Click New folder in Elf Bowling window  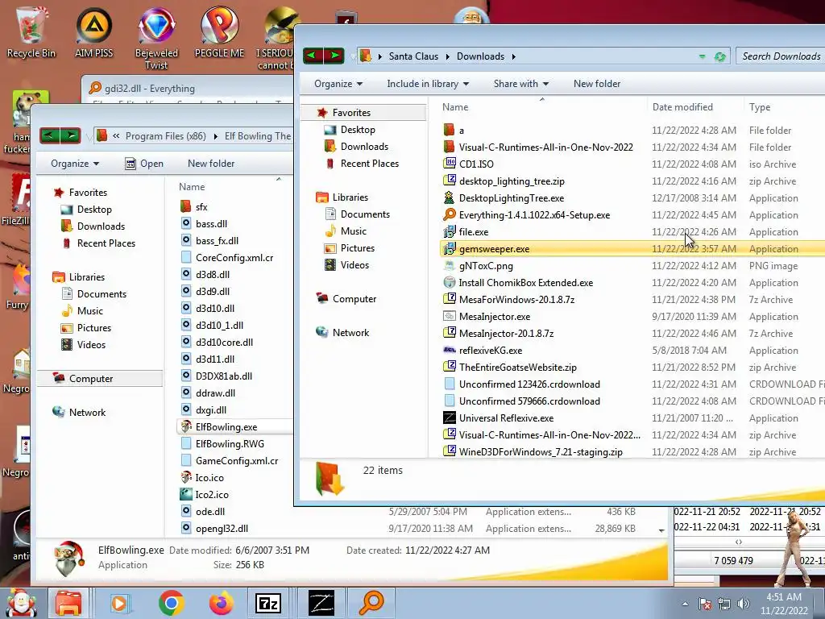coord(211,164)
